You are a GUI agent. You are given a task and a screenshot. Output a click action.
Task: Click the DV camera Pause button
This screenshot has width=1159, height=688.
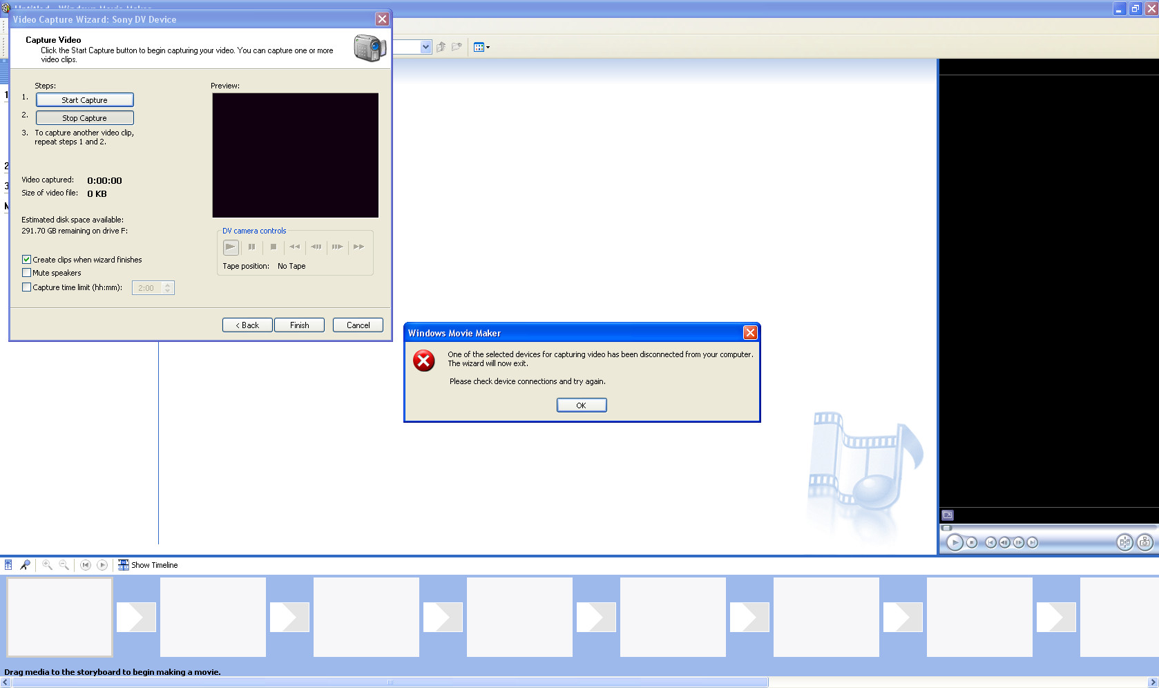coord(252,247)
